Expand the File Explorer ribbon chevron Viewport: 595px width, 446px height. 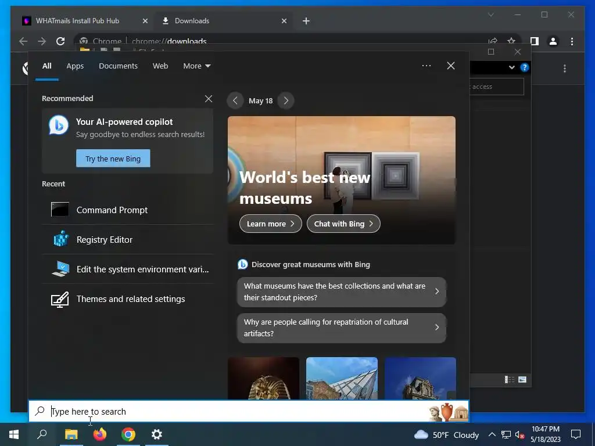(x=511, y=67)
